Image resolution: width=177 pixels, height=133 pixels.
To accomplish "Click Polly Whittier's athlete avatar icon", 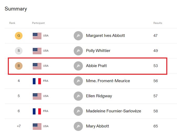I will 78,51.
